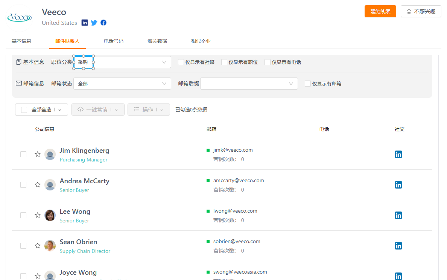Open the 邮箱后缀 dropdown

coord(249,84)
